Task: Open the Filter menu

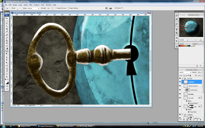Action: pos(31,5)
